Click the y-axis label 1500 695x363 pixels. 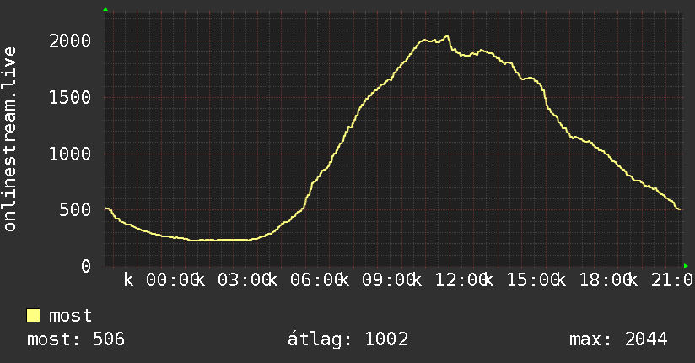(x=70, y=97)
